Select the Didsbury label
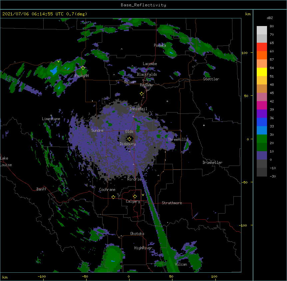 (x=128, y=144)
